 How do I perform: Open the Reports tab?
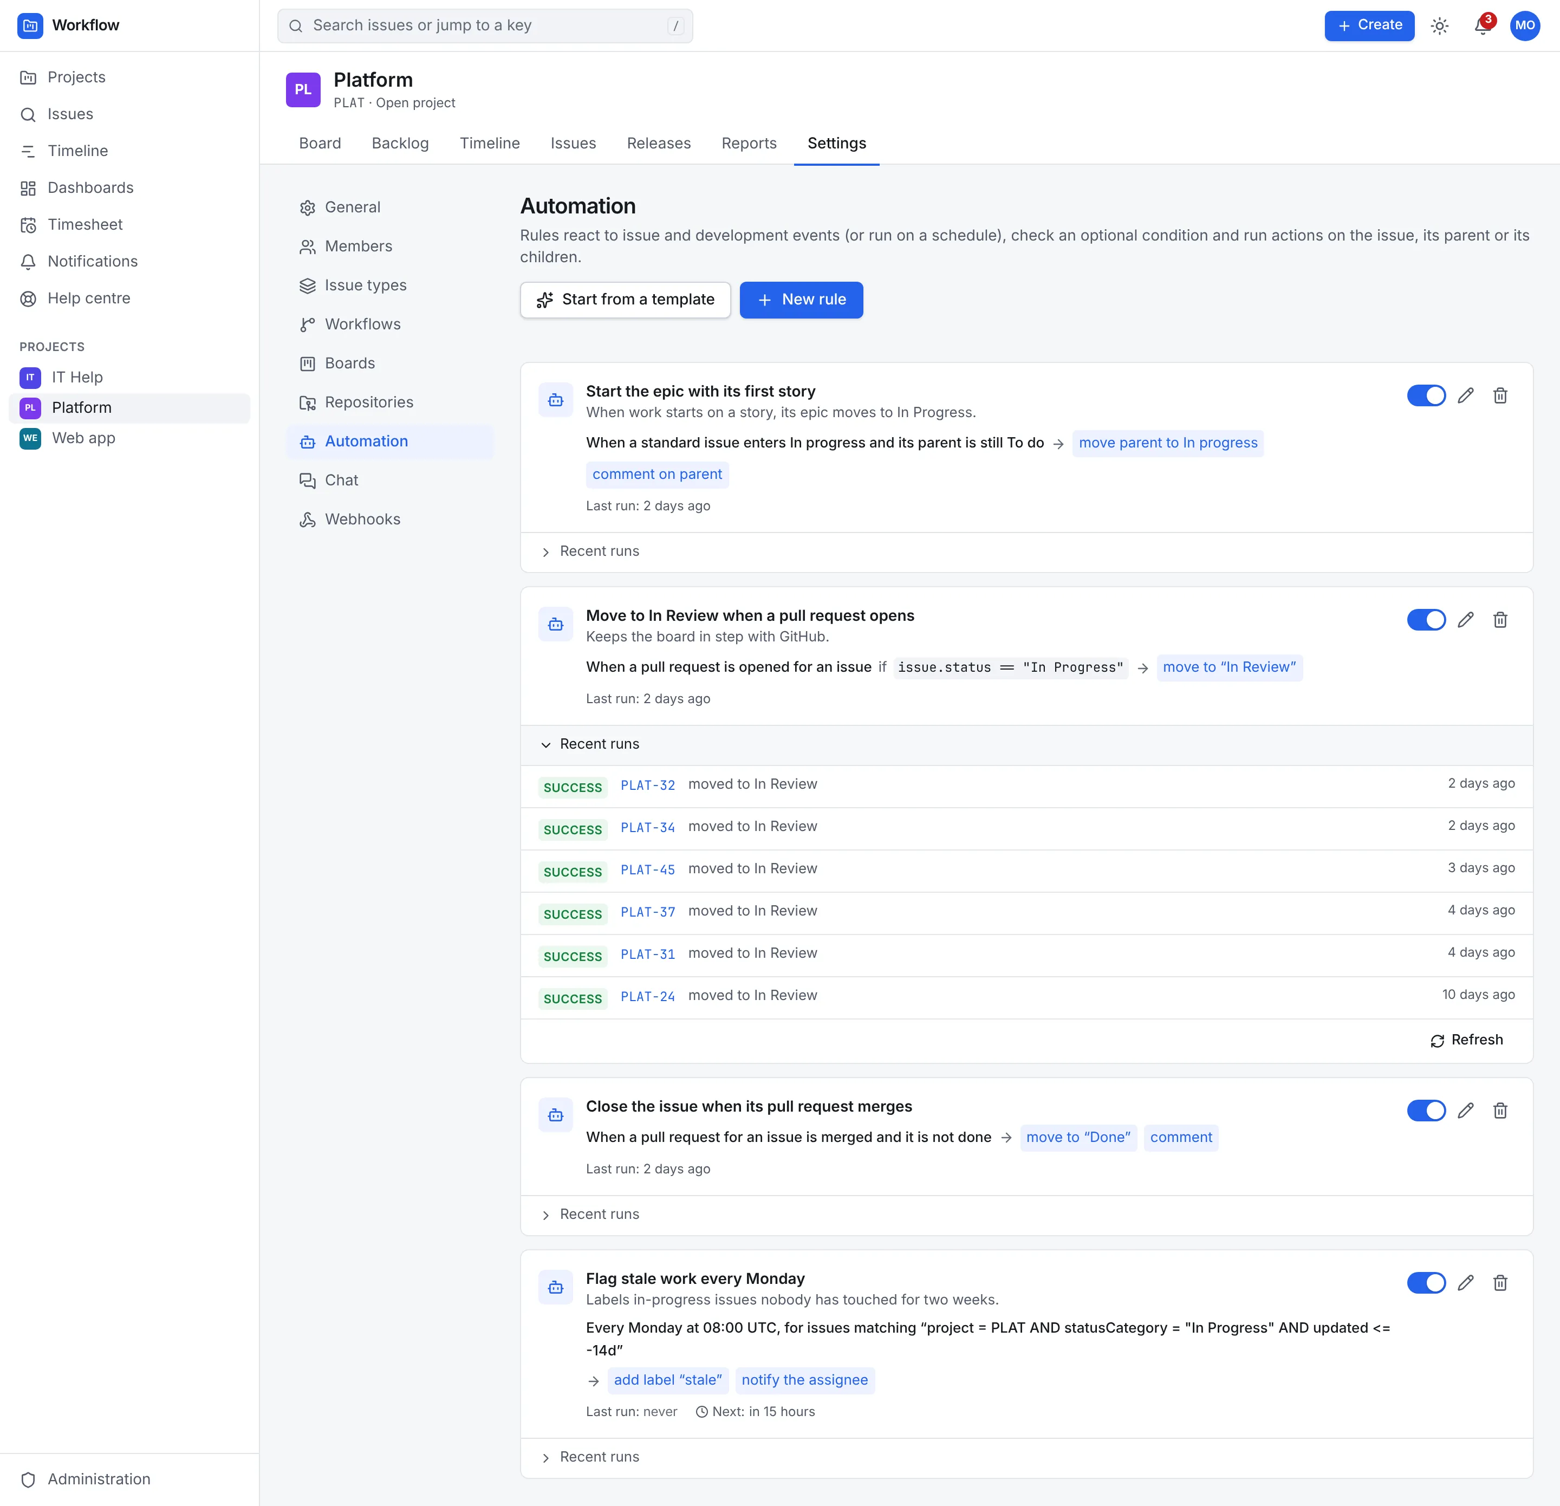(x=749, y=143)
